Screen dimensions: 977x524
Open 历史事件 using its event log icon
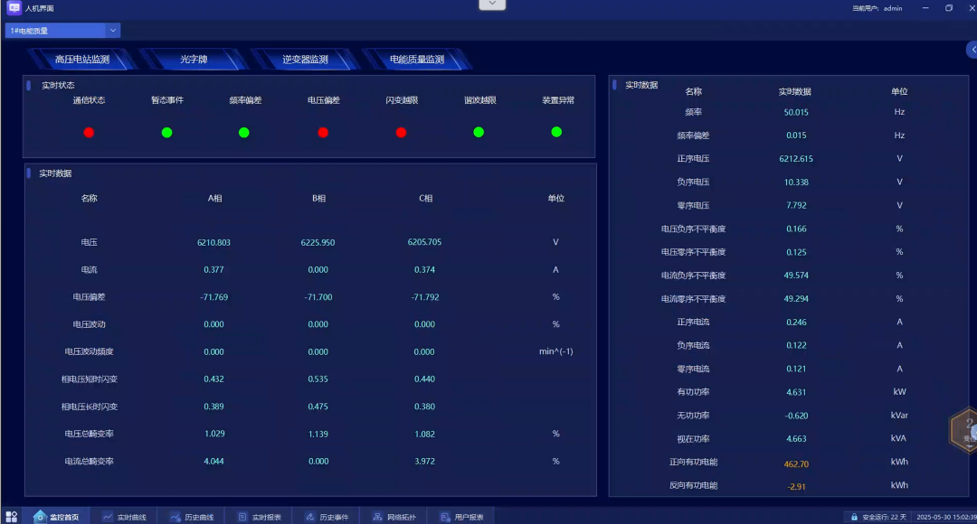pos(309,515)
